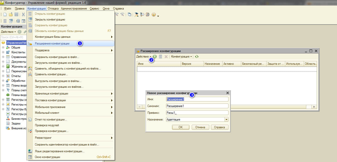The height and width of the screenshot is (162, 337).
Task: Click the syntax assistant graduate-cap icon
Action: 136,15
